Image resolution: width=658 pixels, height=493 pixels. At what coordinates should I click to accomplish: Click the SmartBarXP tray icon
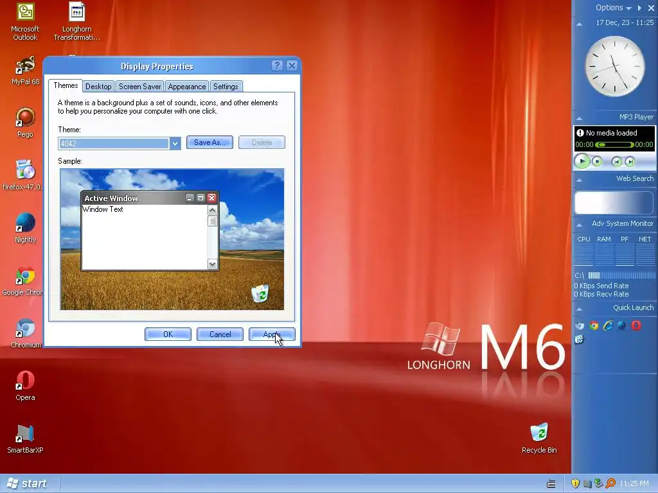pos(587,484)
